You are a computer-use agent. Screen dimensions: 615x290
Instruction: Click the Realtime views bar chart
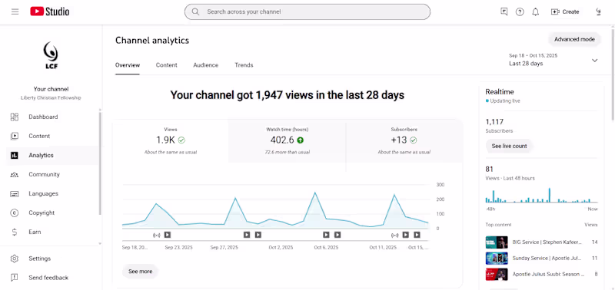[541, 195]
